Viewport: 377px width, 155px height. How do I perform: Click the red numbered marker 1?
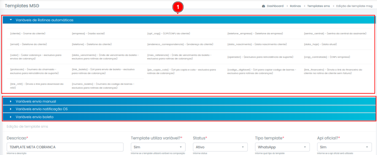179,7
